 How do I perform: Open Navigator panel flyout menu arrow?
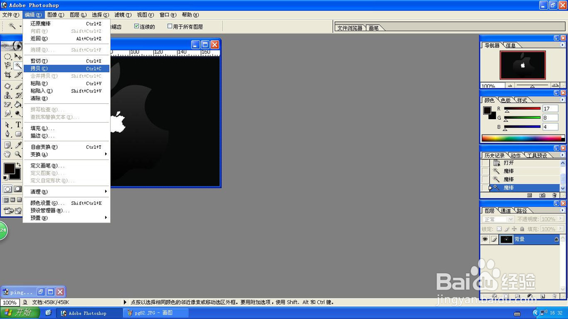[x=562, y=45]
